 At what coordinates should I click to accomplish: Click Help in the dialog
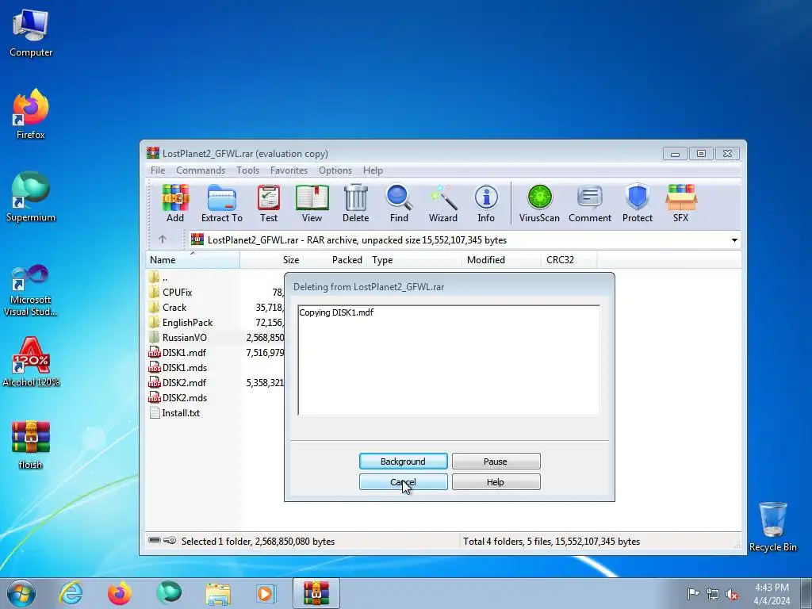click(496, 481)
